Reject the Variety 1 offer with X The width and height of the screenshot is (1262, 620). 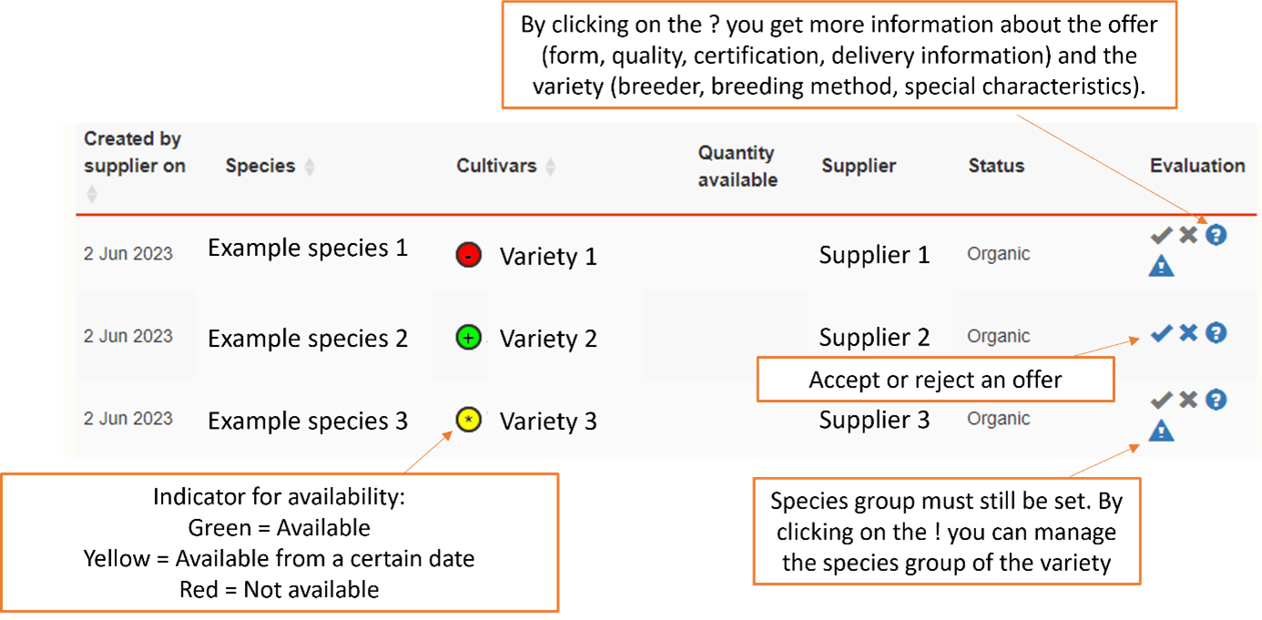point(1188,236)
